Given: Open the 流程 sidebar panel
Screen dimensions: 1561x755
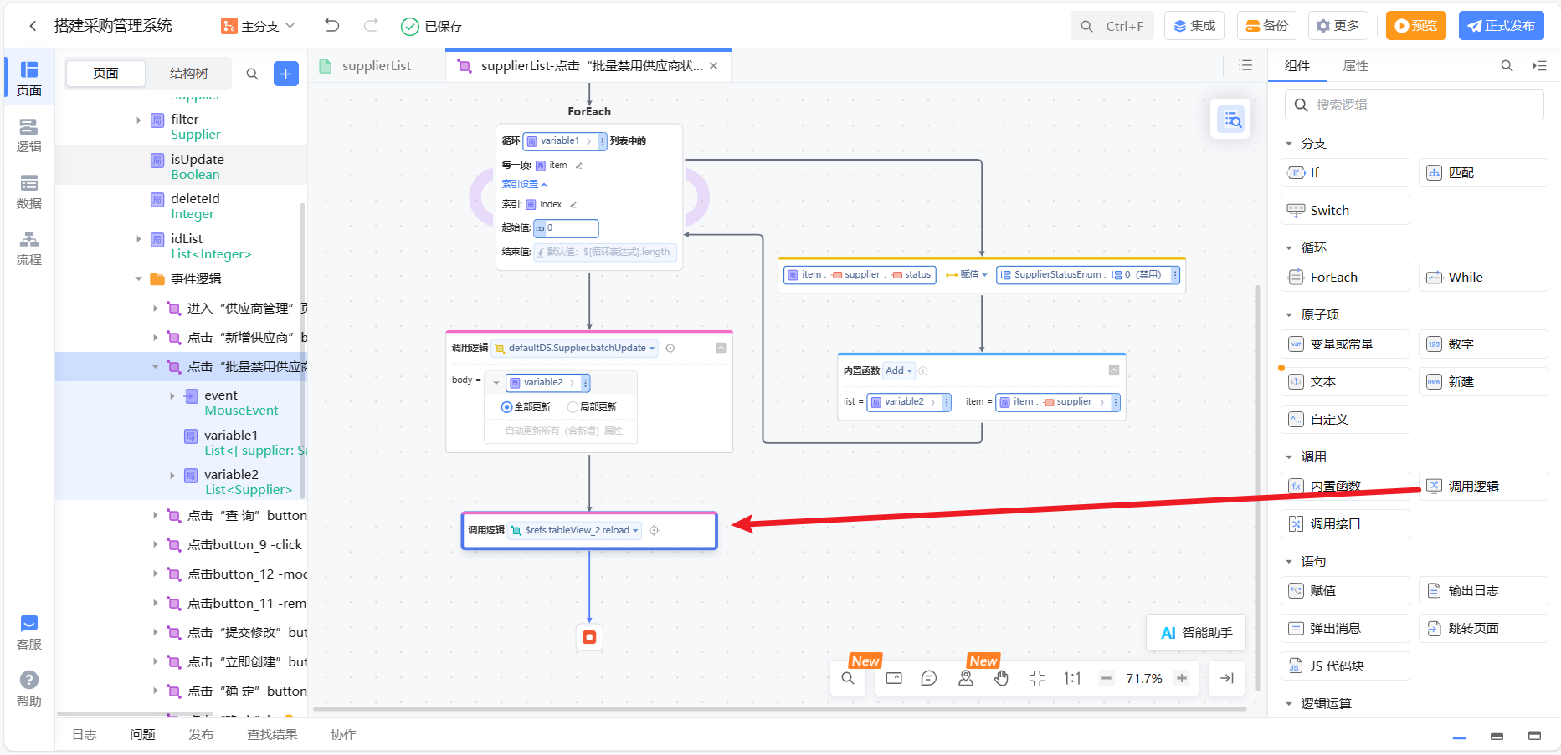Looking at the screenshot, I should click(x=29, y=248).
